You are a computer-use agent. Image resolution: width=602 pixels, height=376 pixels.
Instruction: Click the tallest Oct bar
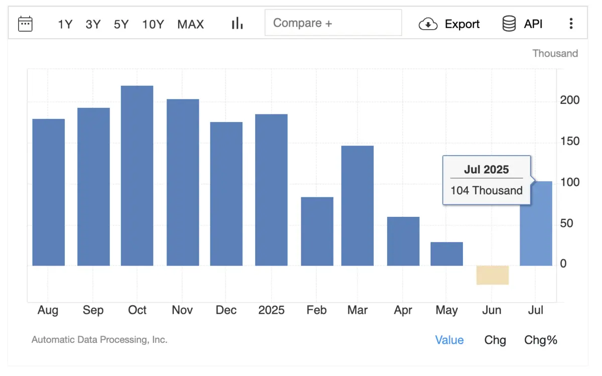click(137, 176)
